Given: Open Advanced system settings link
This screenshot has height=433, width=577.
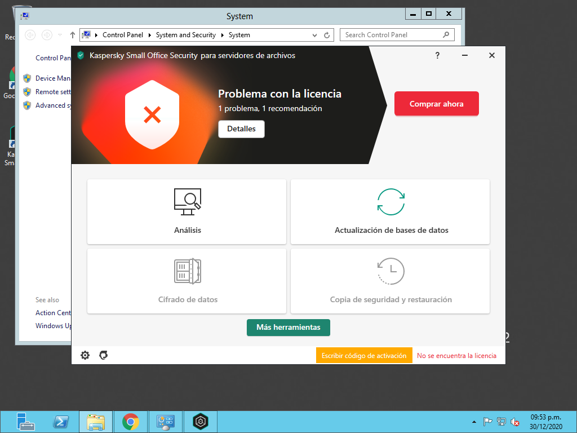Looking at the screenshot, I should click(x=53, y=105).
